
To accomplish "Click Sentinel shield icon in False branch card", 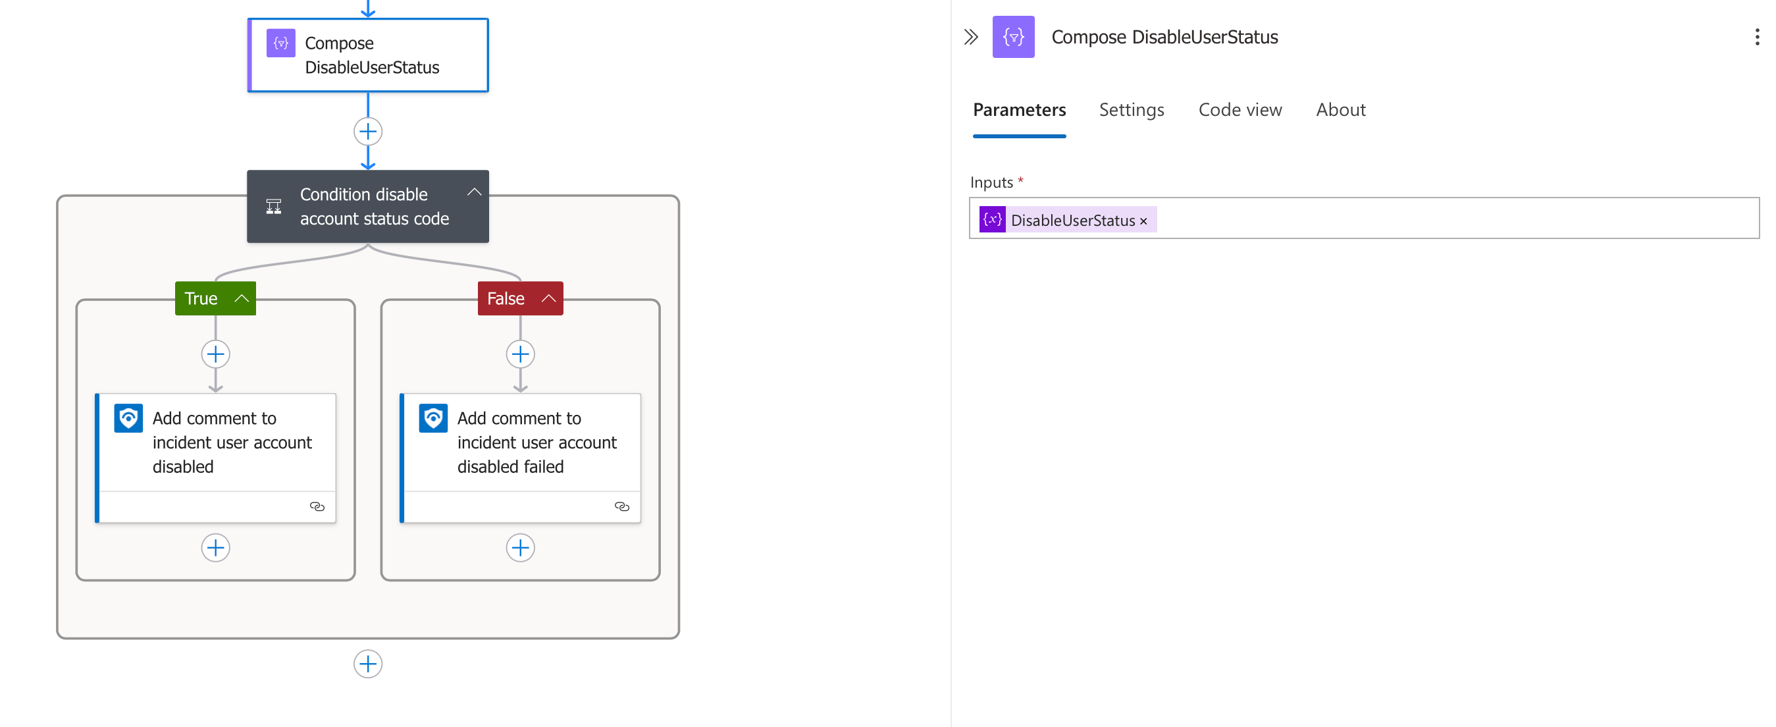I will pyautogui.click(x=433, y=418).
